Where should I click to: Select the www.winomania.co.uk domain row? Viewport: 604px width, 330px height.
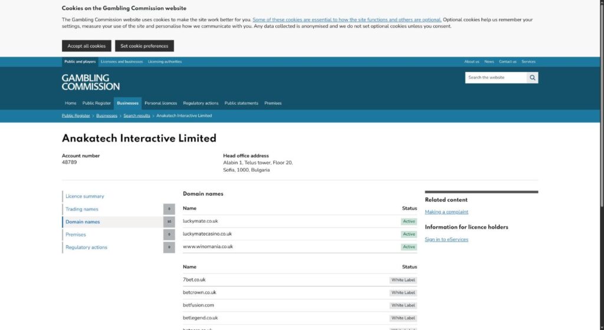click(x=300, y=246)
